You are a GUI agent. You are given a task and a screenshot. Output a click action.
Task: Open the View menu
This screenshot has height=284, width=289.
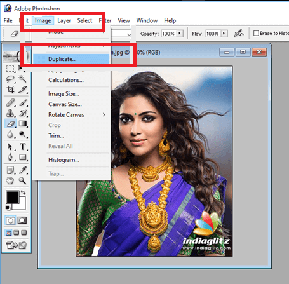124,20
